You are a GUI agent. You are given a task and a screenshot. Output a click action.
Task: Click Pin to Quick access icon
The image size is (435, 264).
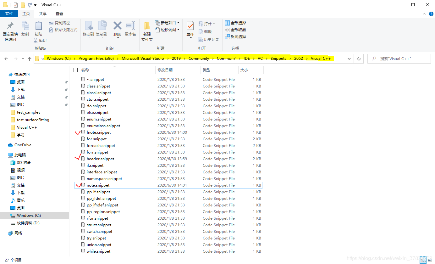[10, 26]
